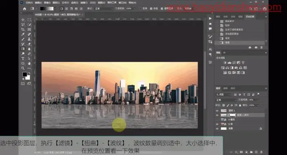Viewport: 287px width, 155px height.
Task: Select the Eraser tool
Action: (x=29, y=44)
